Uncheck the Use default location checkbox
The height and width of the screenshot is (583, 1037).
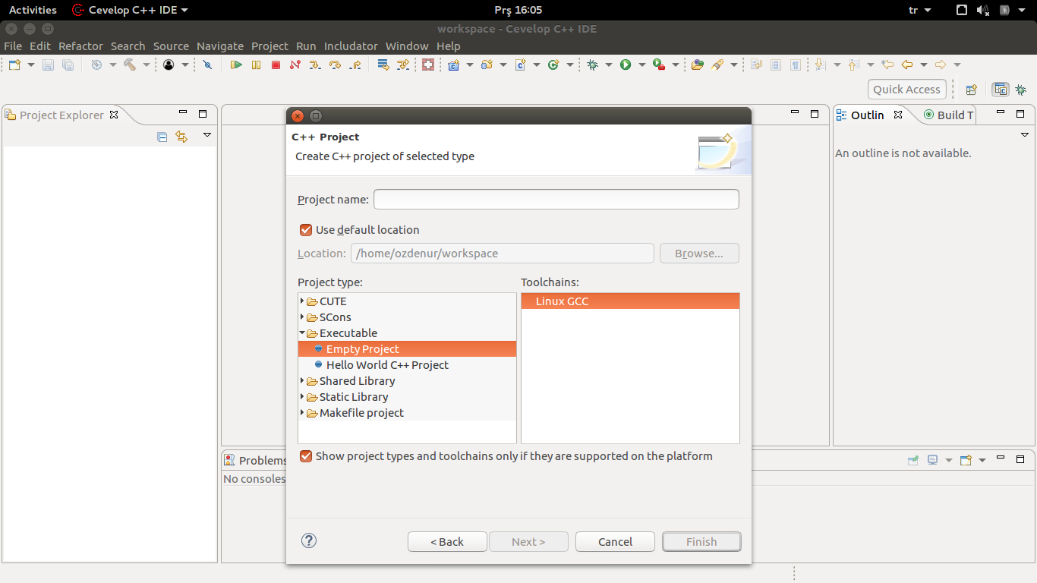306,230
